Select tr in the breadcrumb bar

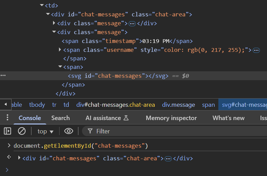pos(54,105)
